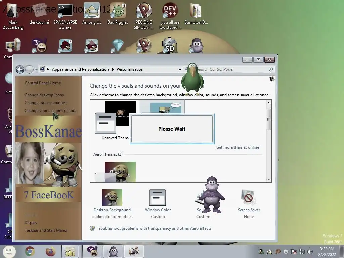Click the volume speaker tray icon

point(310,252)
